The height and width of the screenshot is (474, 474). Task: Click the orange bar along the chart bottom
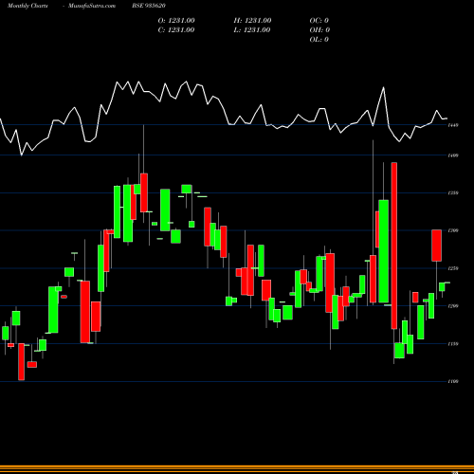237,469
